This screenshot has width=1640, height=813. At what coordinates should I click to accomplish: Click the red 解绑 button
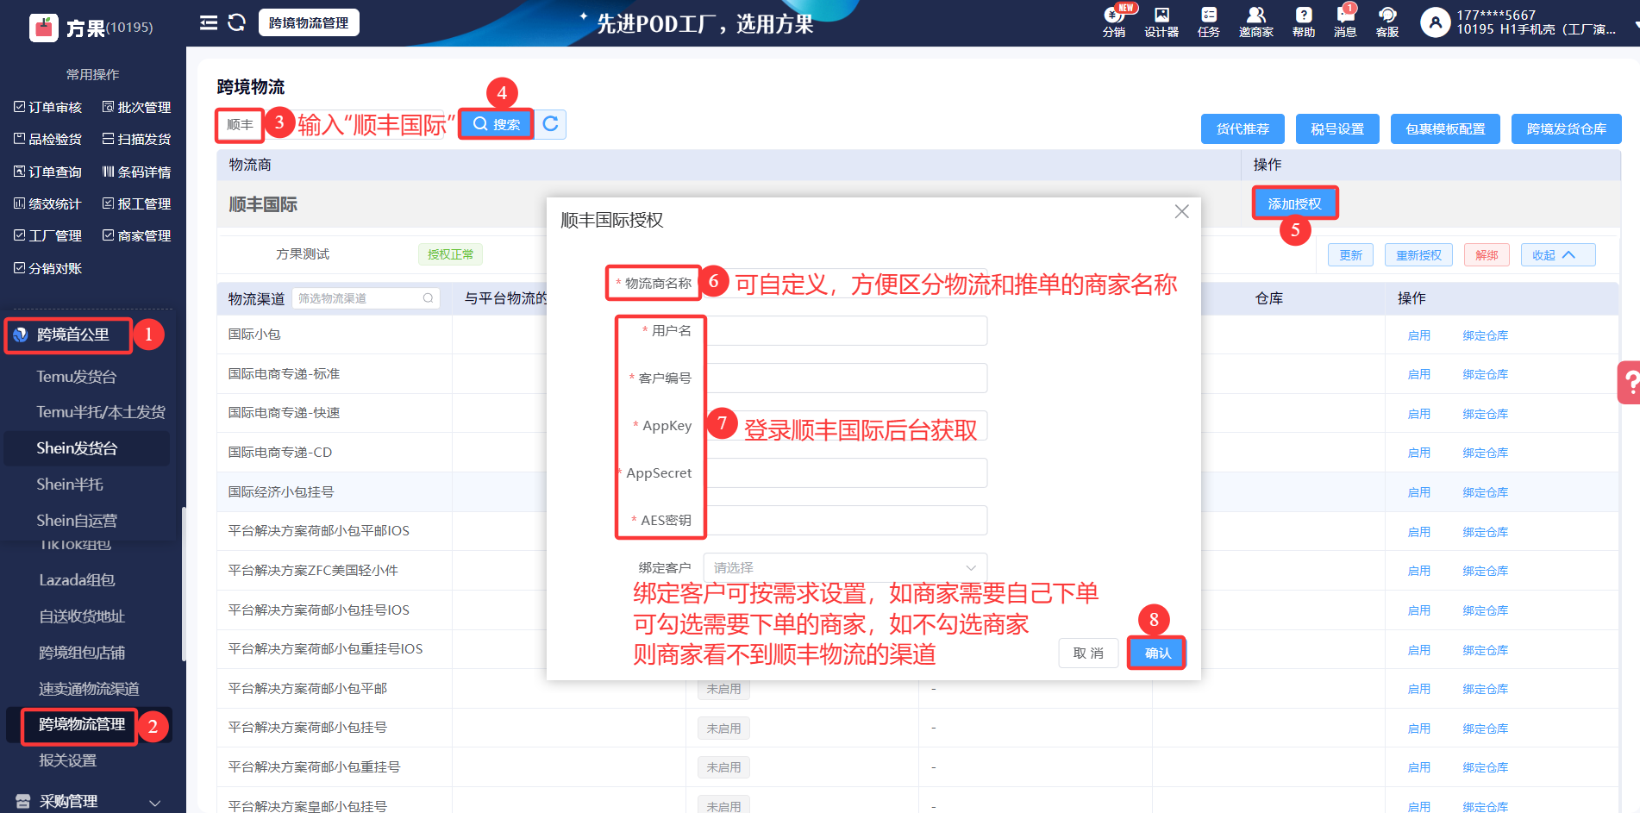[x=1487, y=255]
